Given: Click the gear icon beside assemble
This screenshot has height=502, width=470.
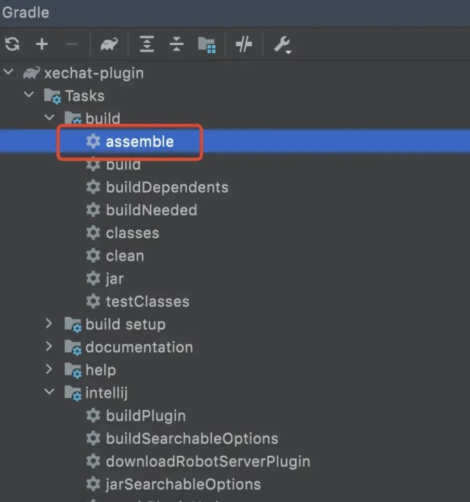Looking at the screenshot, I should (x=93, y=141).
